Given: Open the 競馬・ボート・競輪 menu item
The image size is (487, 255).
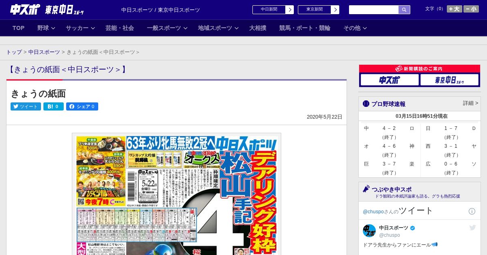Looking at the screenshot, I should 305,28.
